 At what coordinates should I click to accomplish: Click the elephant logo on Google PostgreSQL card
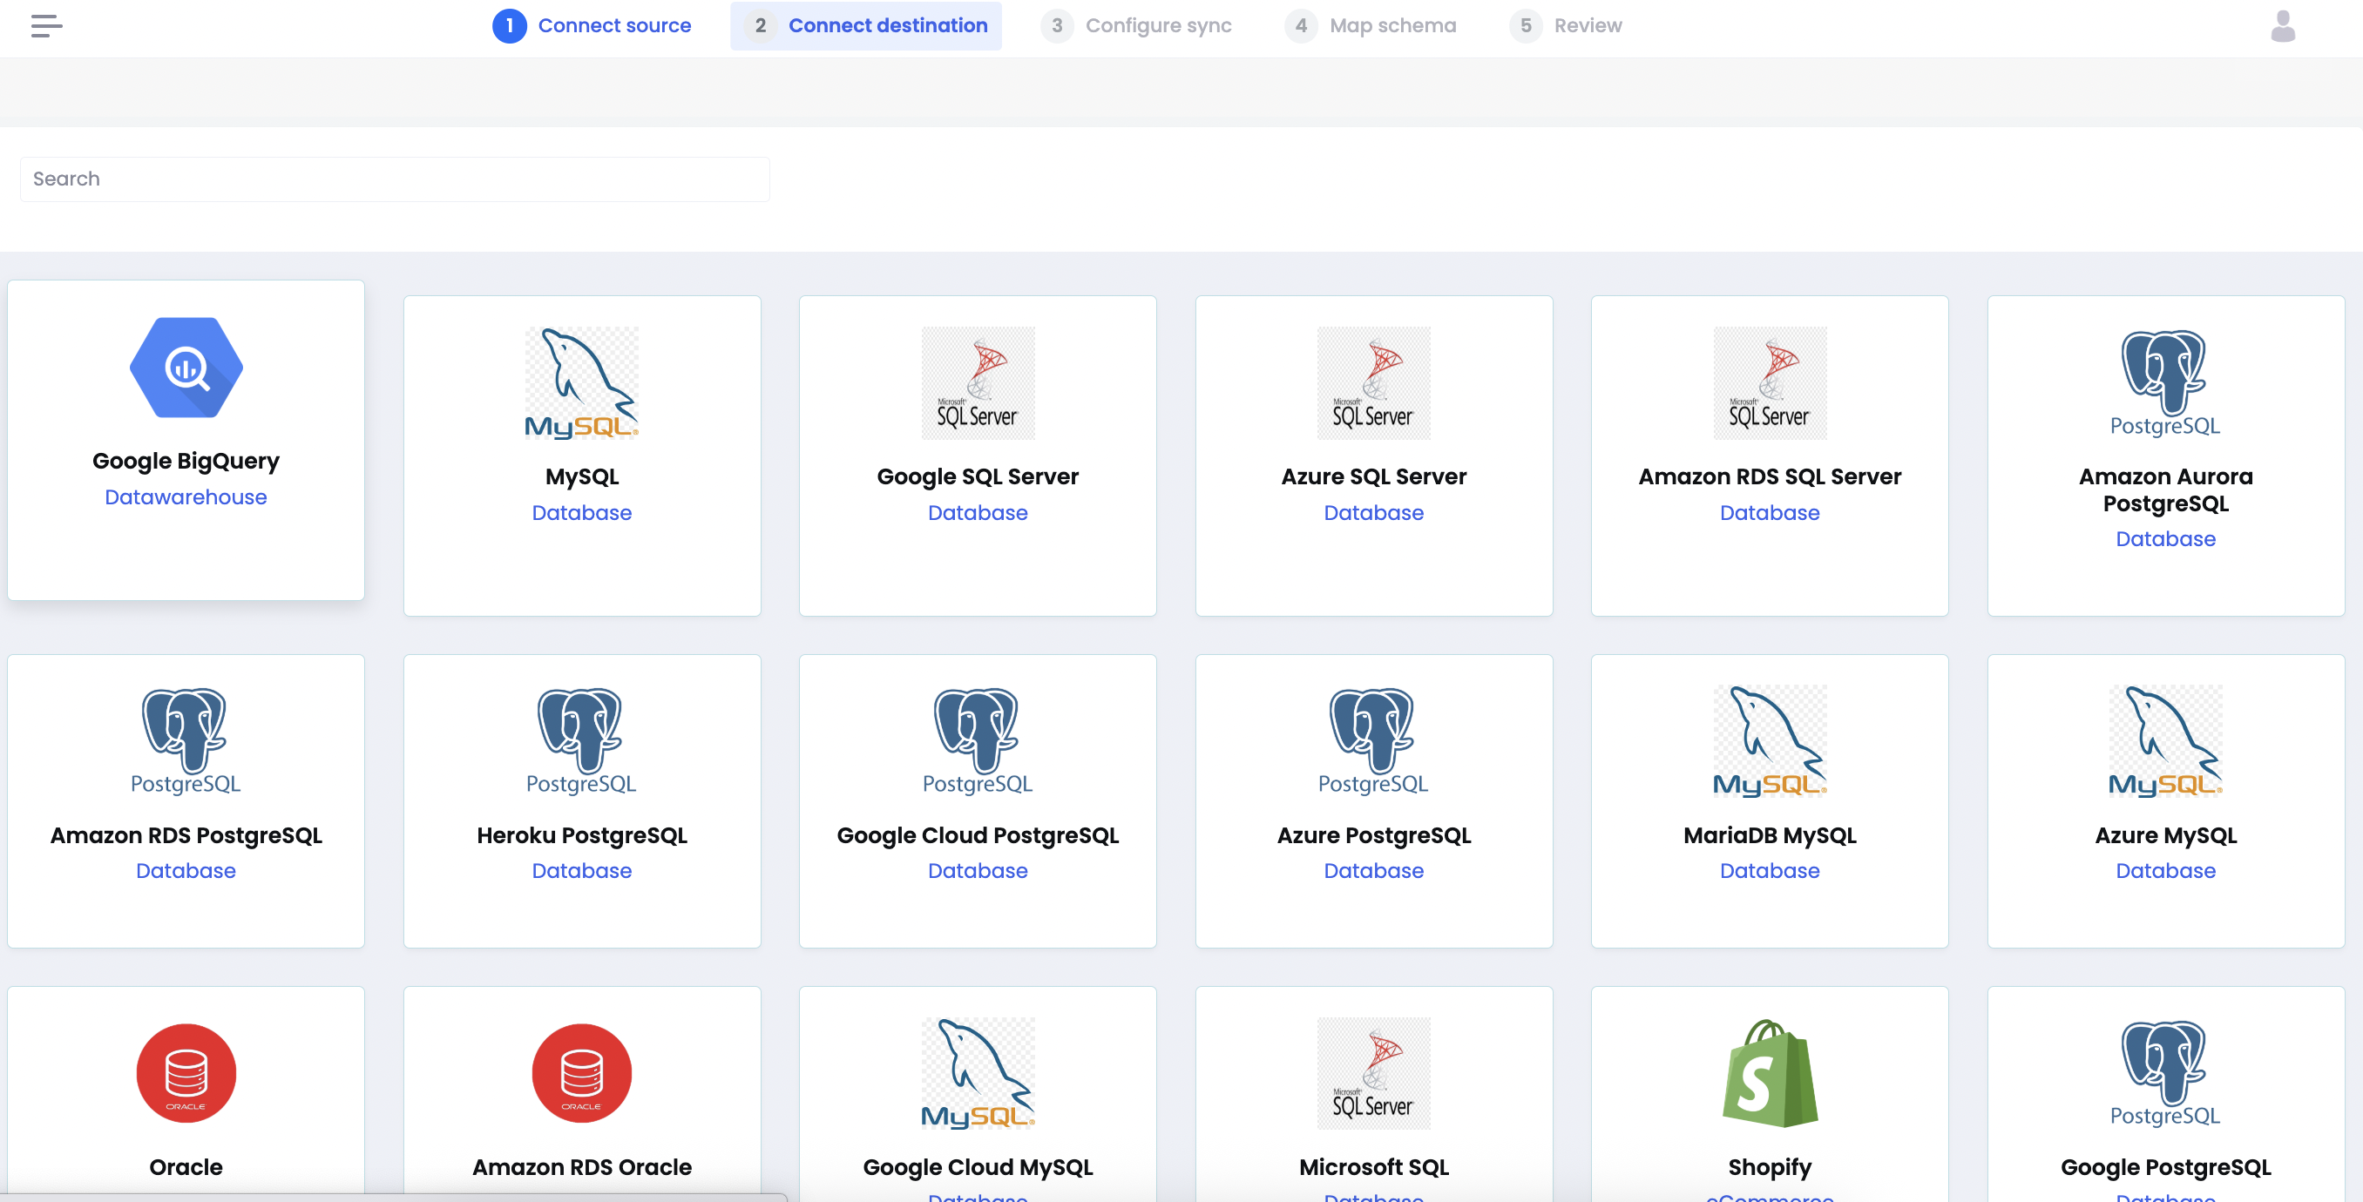[x=2165, y=1073]
